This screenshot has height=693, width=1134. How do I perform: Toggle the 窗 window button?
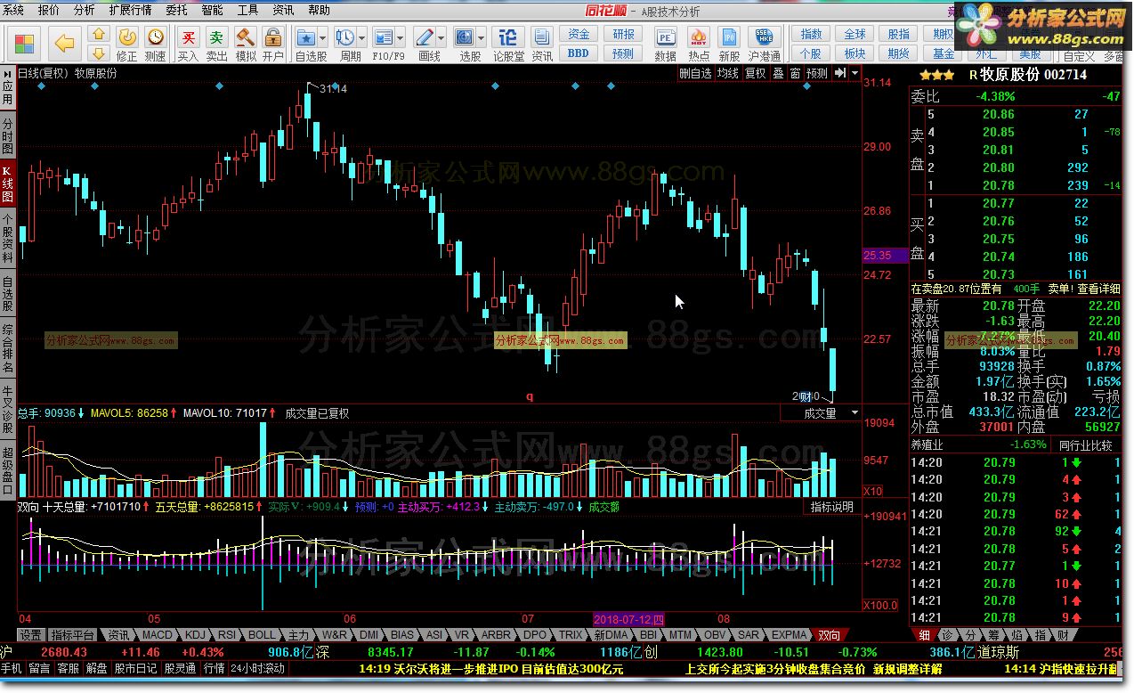(795, 73)
